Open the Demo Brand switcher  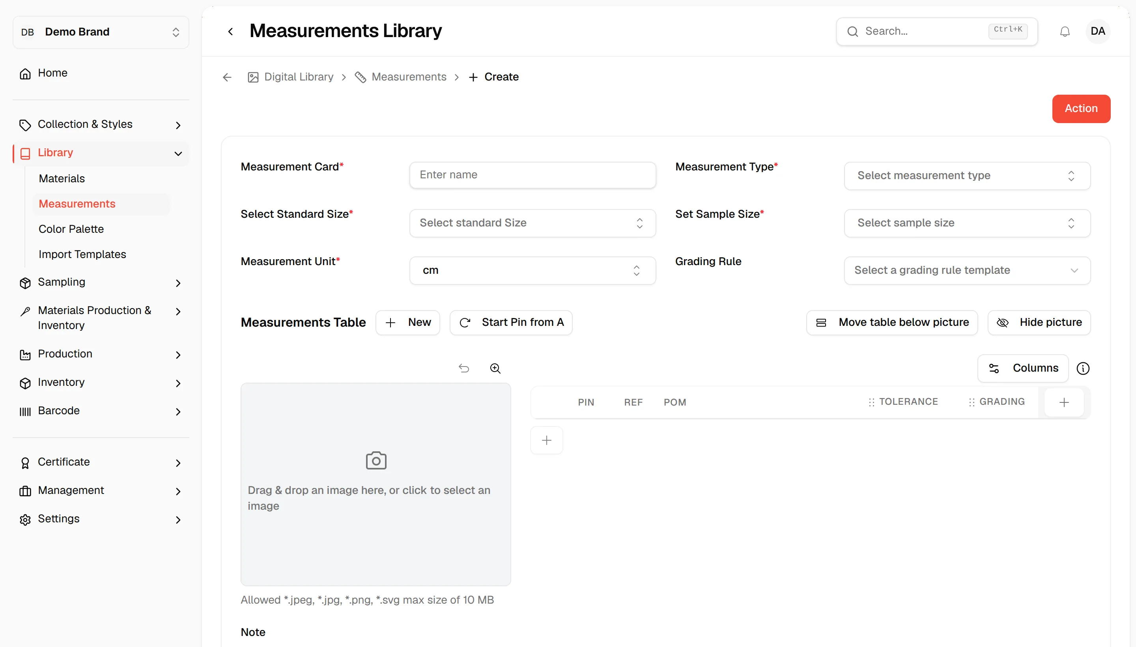pyautogui.click(x=101, y=32)
